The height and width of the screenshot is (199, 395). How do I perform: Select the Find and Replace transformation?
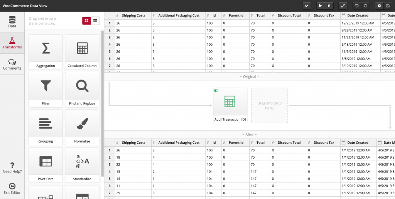[82, 90]
